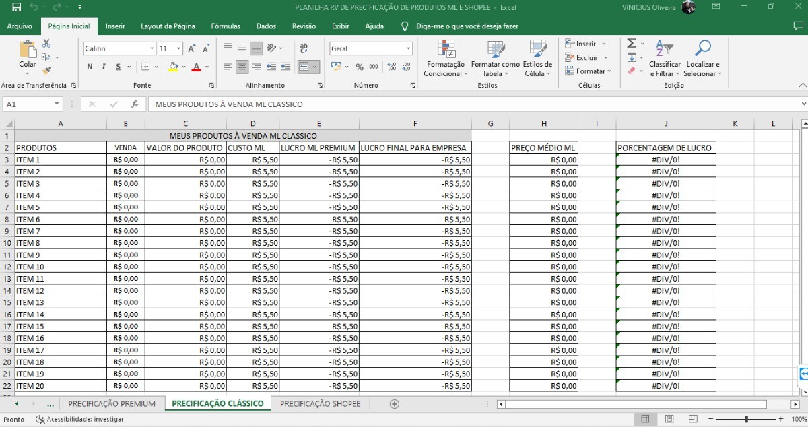This screenshot has width=808, height=427.
Task: Expand the Geral number format dropdown
Action: click(408, 48)
